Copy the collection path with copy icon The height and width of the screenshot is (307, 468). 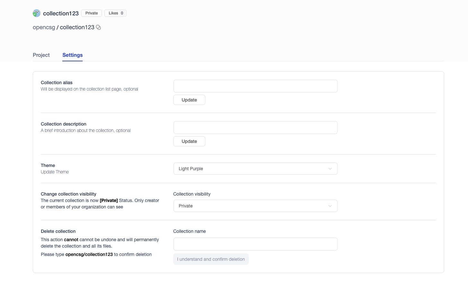[x=98, y=28]
